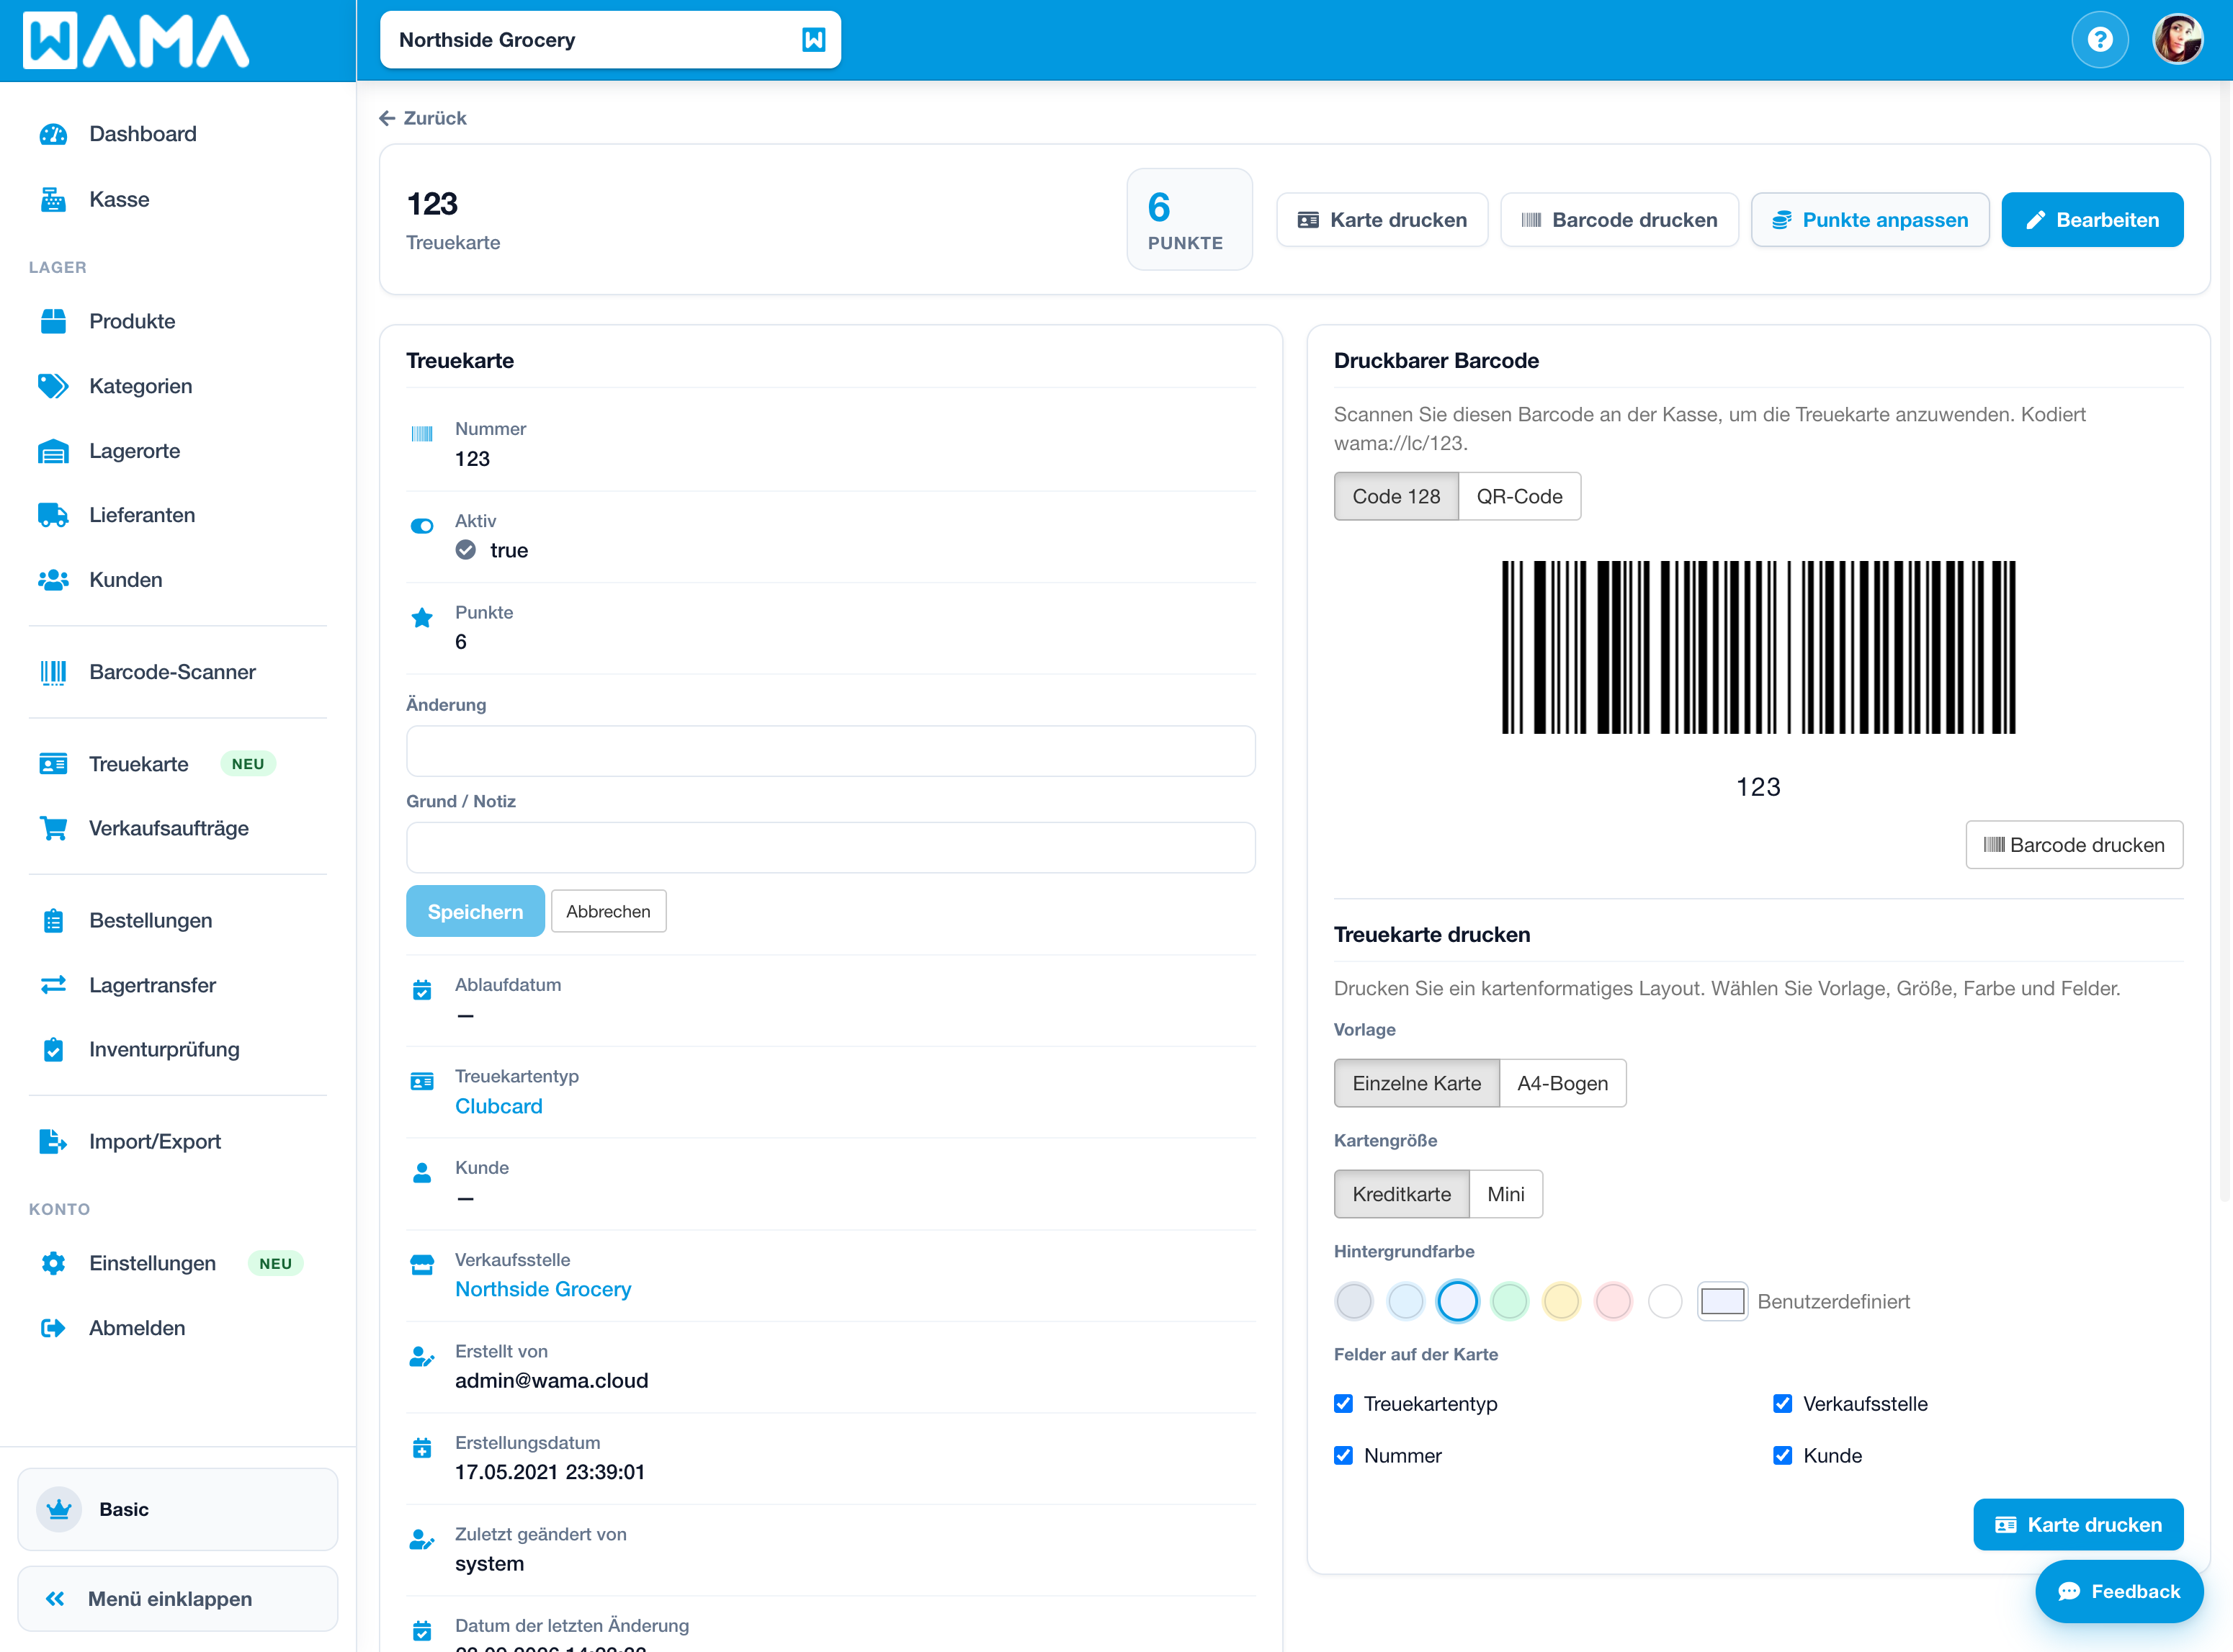The image size is (2233, 1652).
Task: Click the Treuekarte card icon in sidebar
Action: click(53, 764)
